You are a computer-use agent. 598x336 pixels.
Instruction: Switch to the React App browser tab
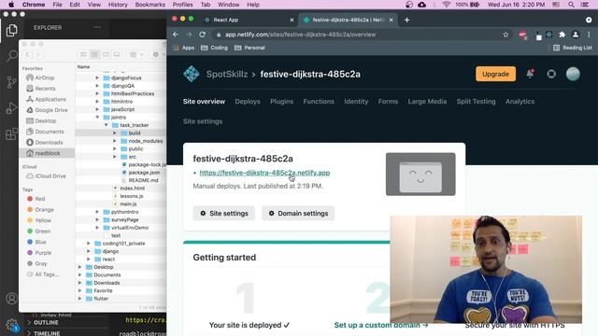(x=249, y=20)
